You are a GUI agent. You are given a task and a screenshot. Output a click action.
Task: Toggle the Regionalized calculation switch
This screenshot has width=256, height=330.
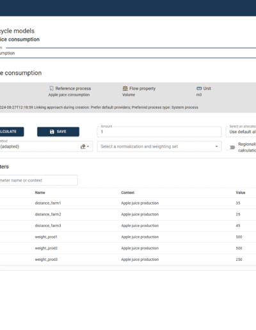point(230,147)
